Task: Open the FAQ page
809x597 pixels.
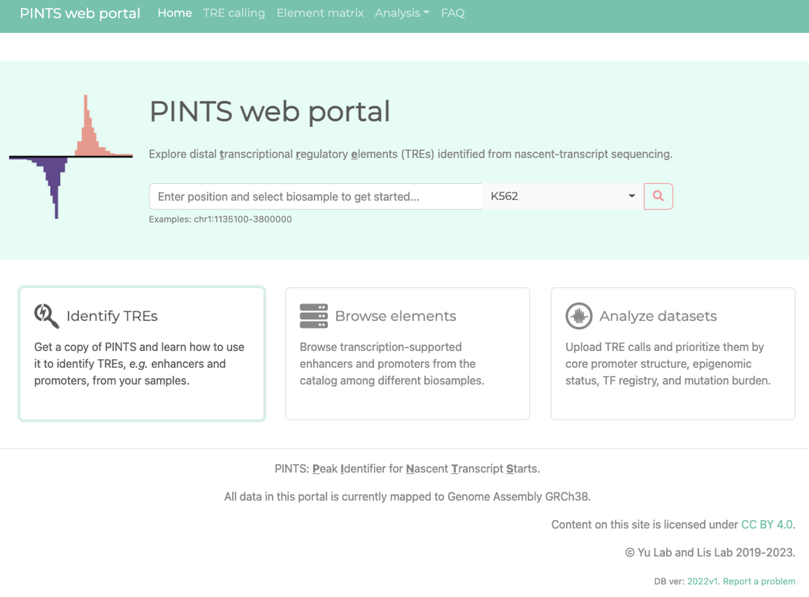Action: (x=452, y=13)
